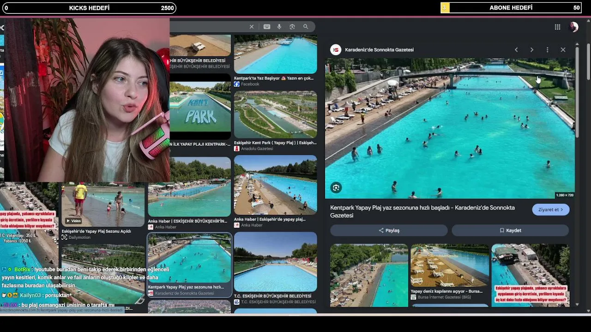Close the image preview panel
The height and width of the screenshot is (332, 591).
(563, 50)
